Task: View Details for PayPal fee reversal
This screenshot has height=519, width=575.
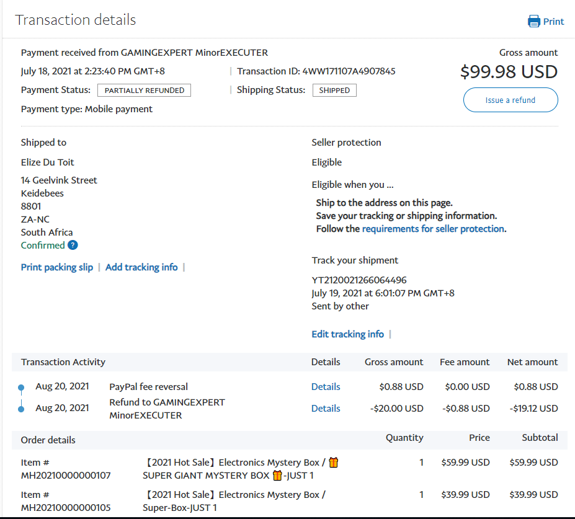Action: click(326, 387)
